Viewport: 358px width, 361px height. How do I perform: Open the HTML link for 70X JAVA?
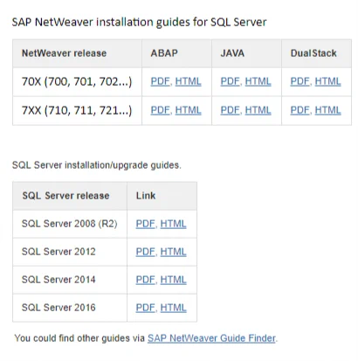coord(258,81)
